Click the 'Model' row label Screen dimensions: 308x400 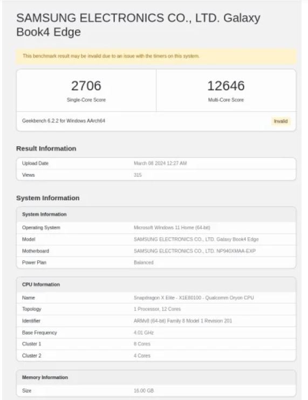29,239
